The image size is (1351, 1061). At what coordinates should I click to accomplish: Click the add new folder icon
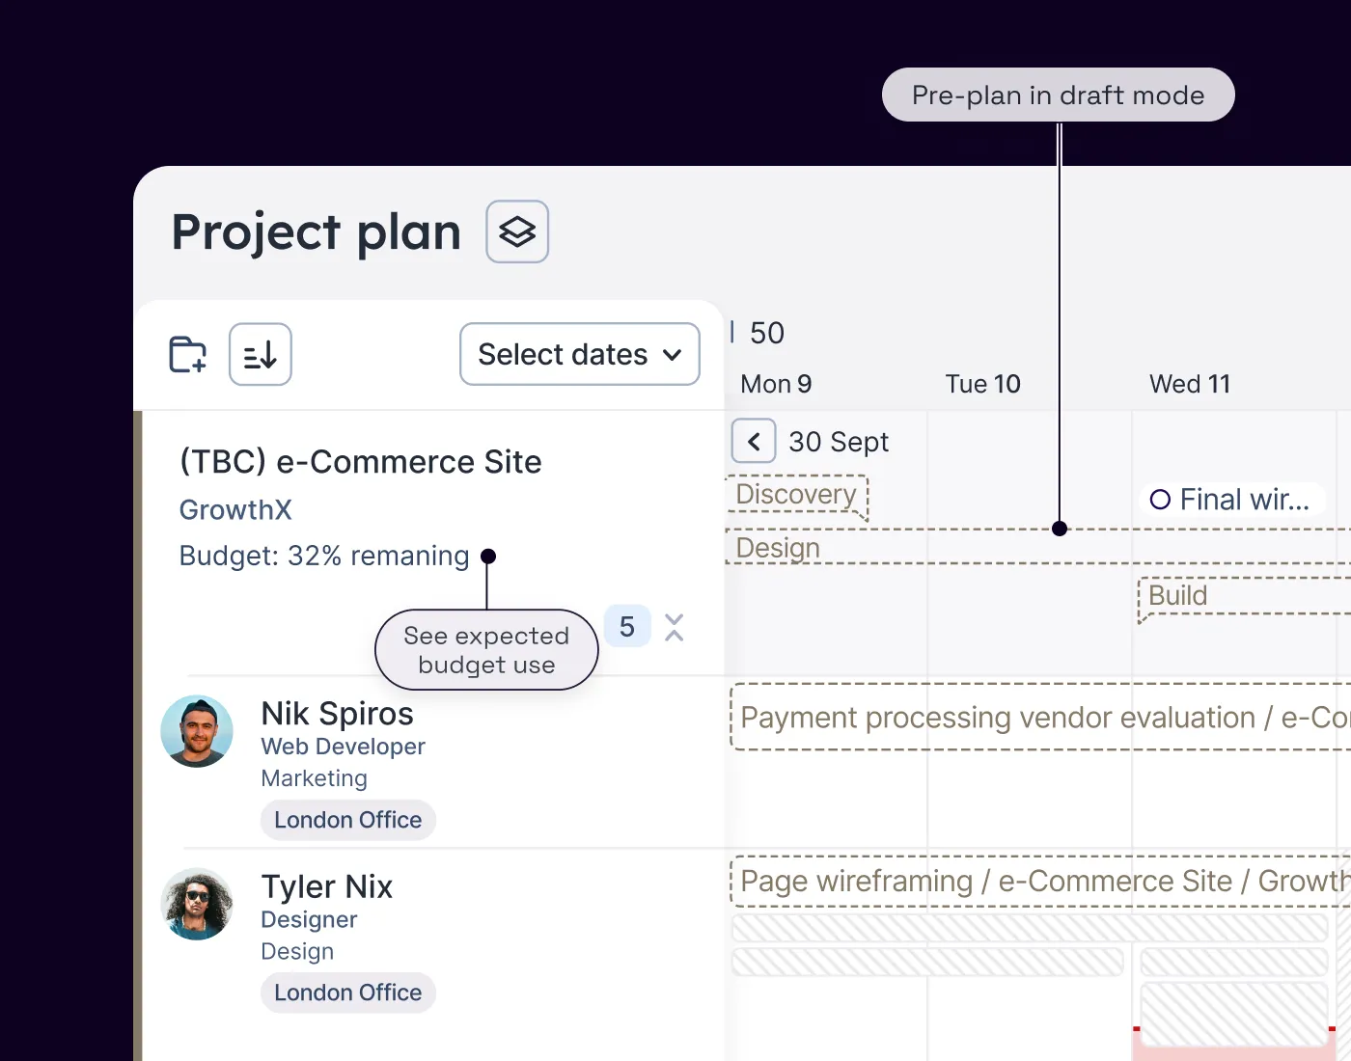187,354
